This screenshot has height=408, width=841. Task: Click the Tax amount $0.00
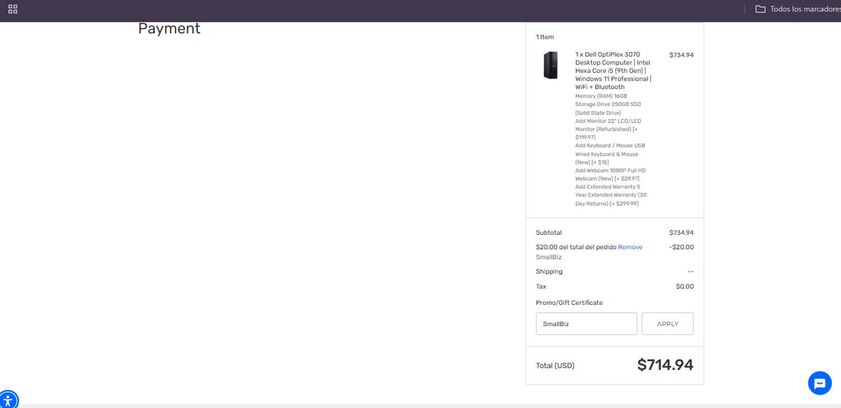point(685,286)
